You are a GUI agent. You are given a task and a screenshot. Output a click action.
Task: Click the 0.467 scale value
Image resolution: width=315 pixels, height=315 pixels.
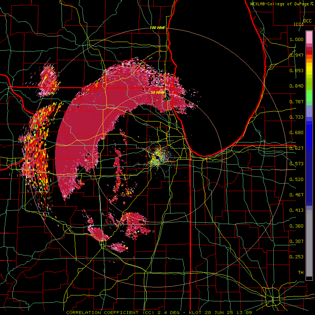296,195
